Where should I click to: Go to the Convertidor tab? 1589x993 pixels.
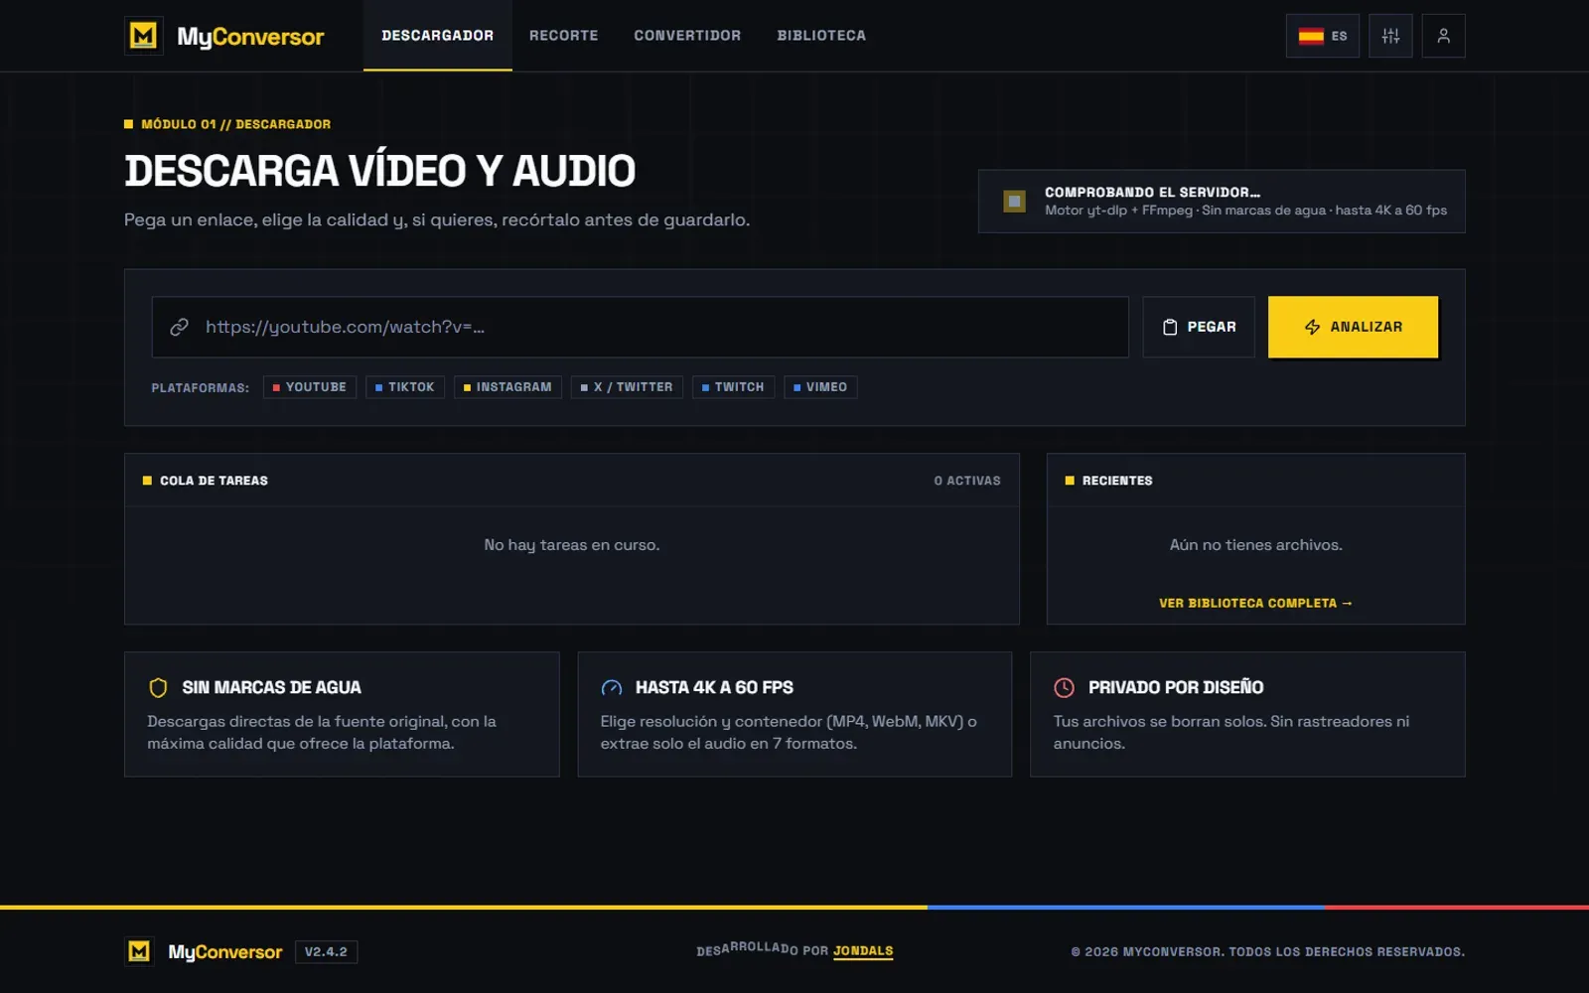pyautogui.click(x=687, y=36)
